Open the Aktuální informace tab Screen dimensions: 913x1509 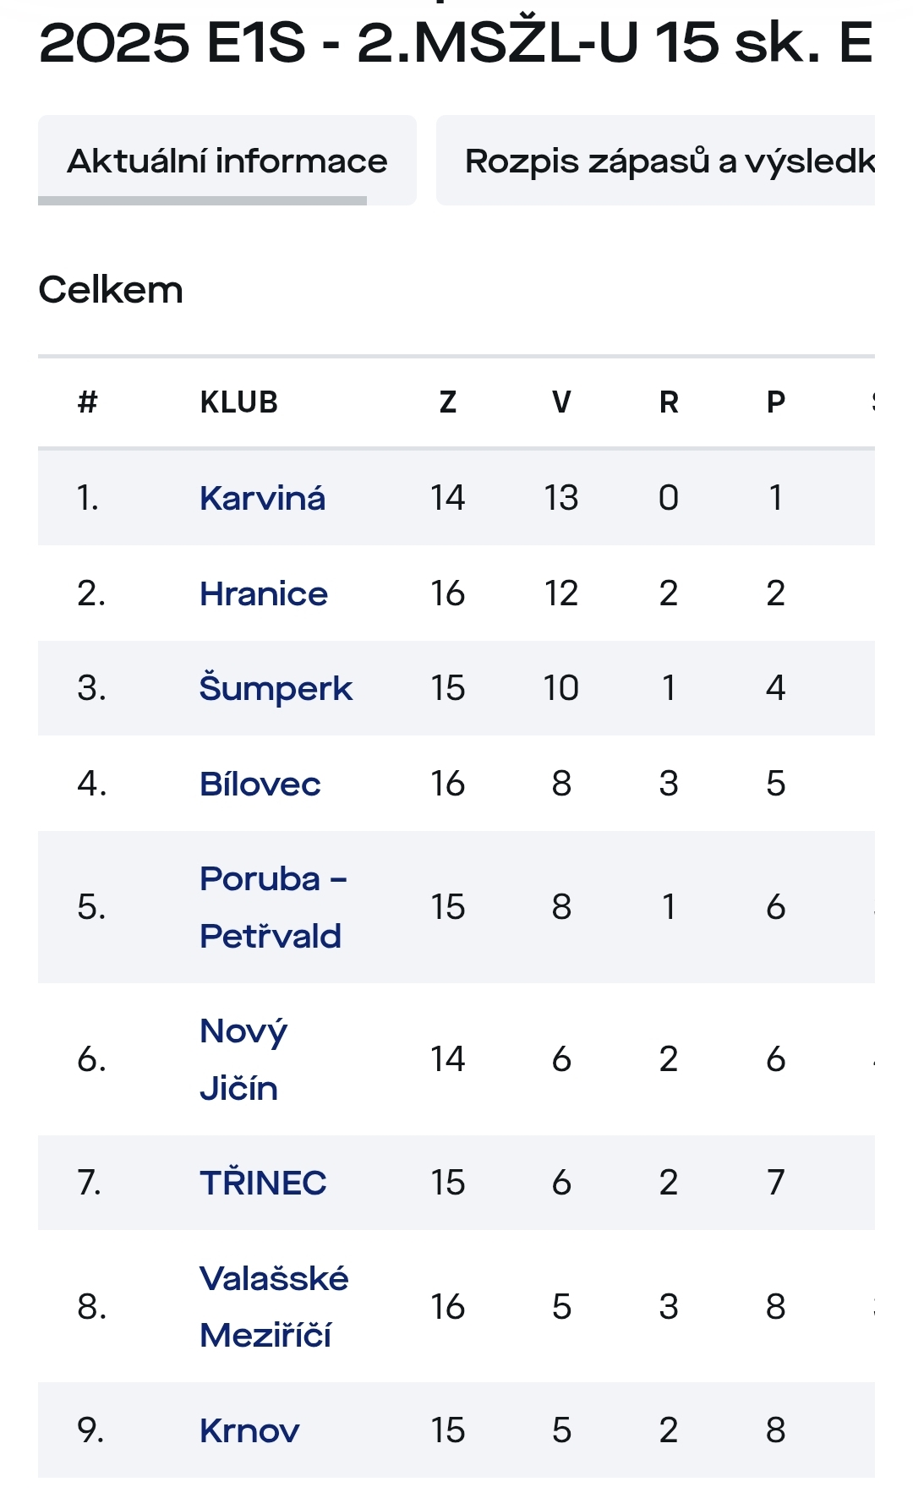coord(227,161)
